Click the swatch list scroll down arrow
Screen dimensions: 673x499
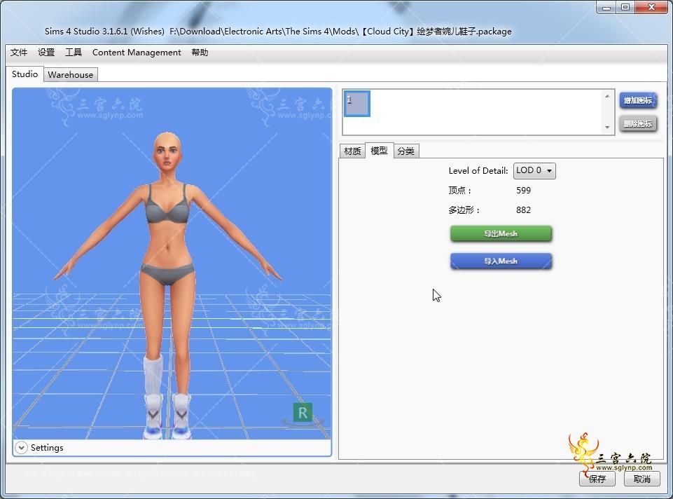[x=607, y=127]
